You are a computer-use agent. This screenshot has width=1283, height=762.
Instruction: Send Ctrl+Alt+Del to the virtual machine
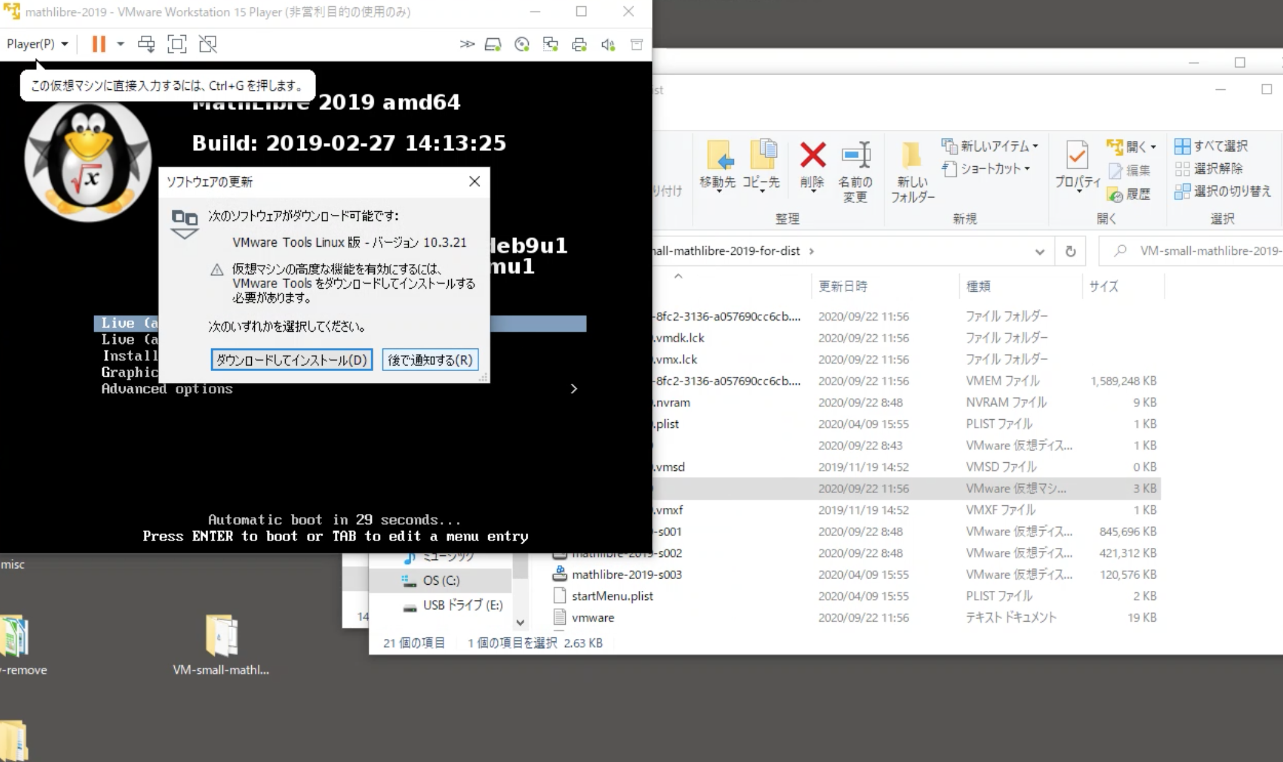click(x=147, y=44)
